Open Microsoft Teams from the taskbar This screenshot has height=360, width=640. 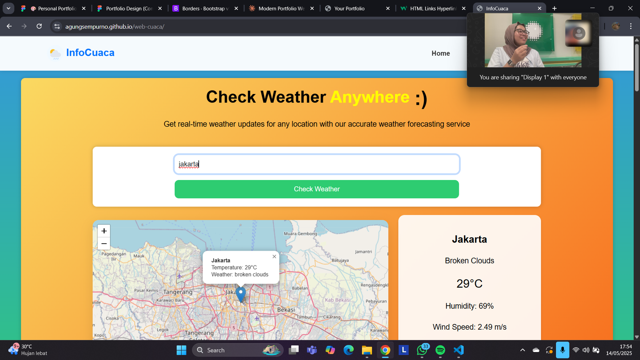point(312,350)
